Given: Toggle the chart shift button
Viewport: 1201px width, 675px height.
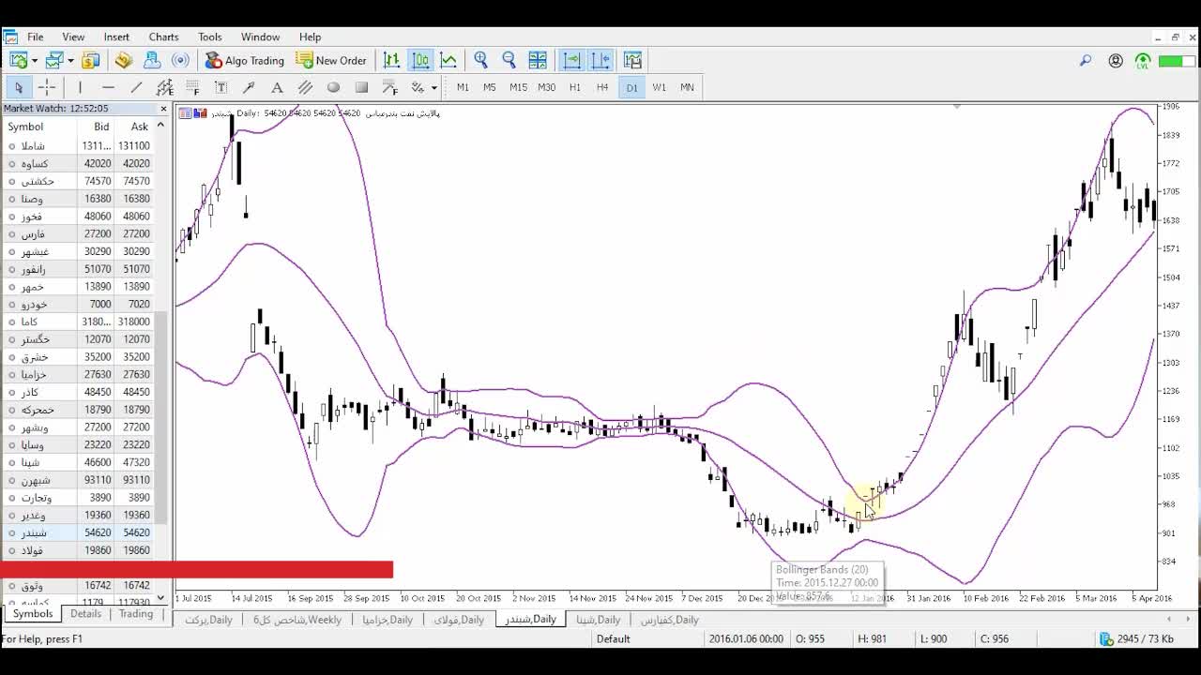Looking at the screenshot, I should point(600,60).
